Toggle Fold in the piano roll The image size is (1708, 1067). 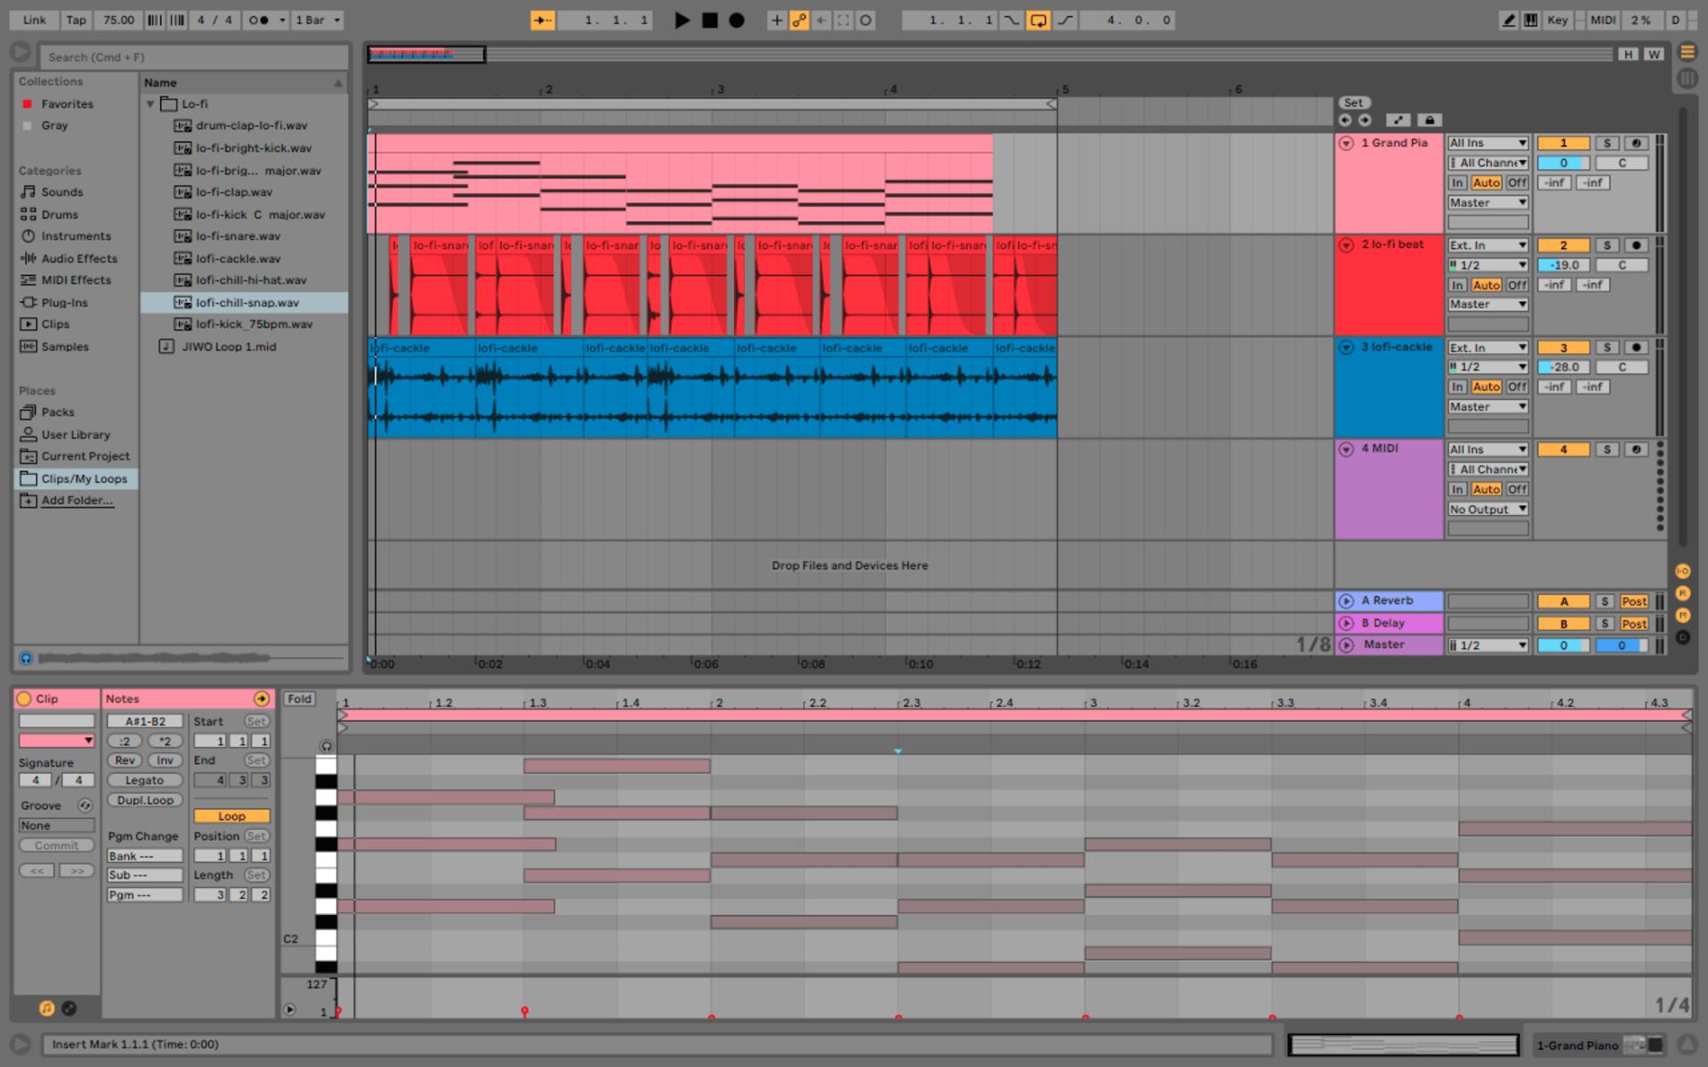click(299, 699)
